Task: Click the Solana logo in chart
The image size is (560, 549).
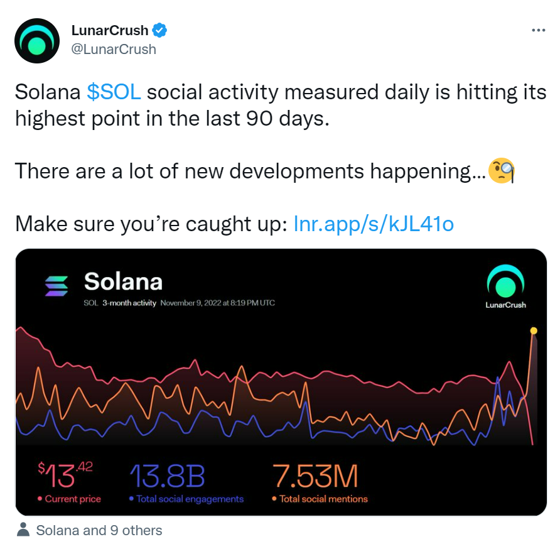Action: [57, 286]
